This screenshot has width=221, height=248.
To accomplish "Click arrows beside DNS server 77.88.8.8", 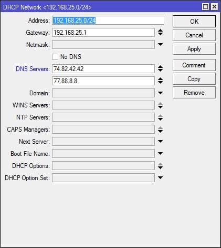I will tap(160, 81).
